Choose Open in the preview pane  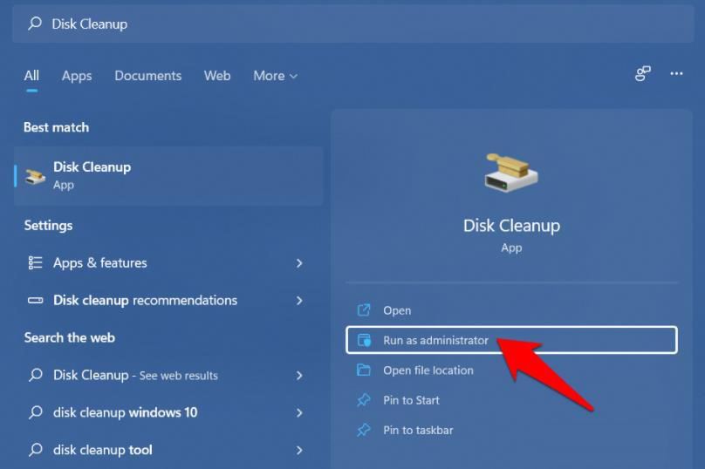511,310
